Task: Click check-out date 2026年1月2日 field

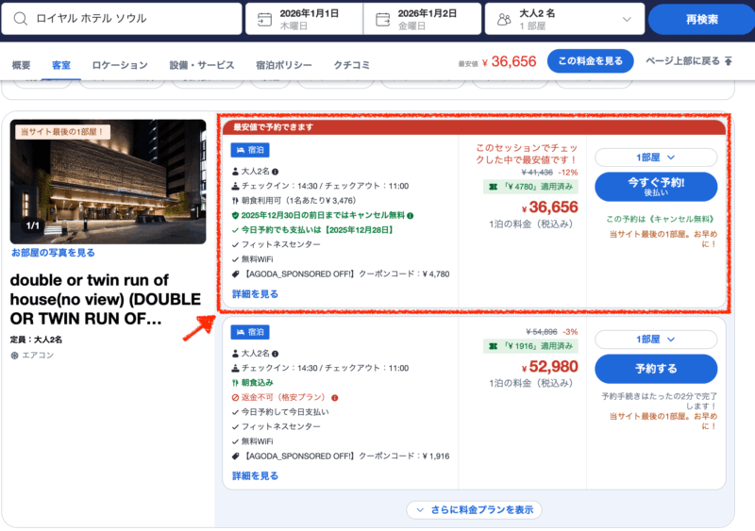Action: pos(422,19)
